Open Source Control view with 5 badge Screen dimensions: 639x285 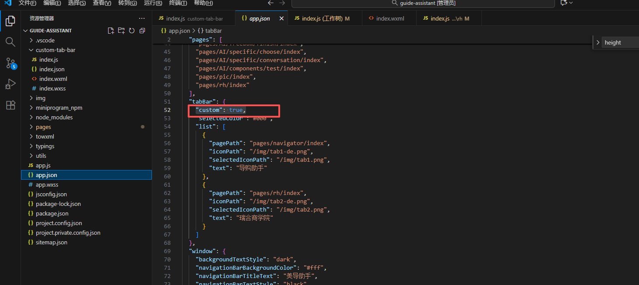11,63
